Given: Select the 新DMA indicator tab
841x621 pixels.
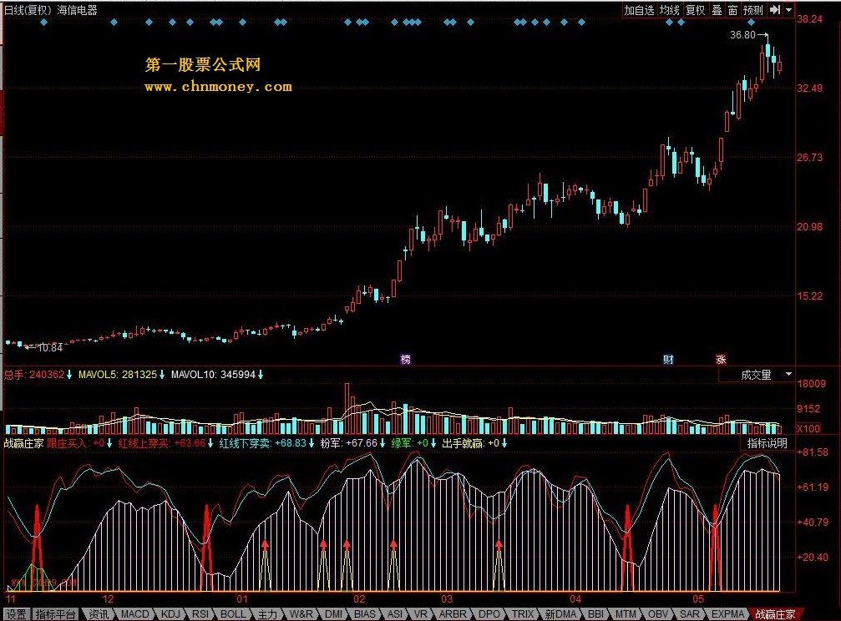Looking at the screenshot, I should click(x=560, y=614).
